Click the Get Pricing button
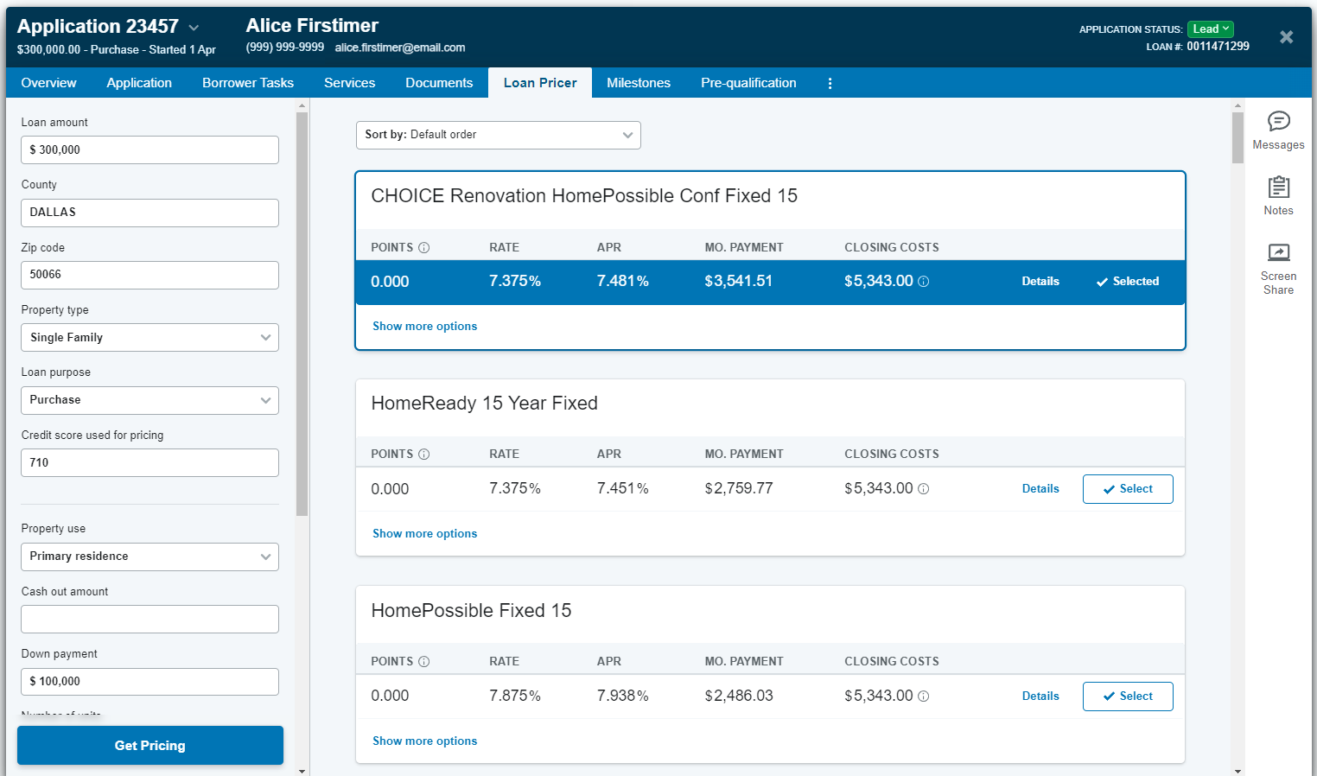 [x=150, y=745]
